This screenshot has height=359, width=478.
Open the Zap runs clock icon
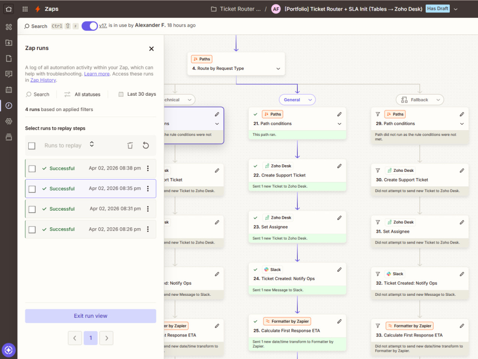(9, 105)
